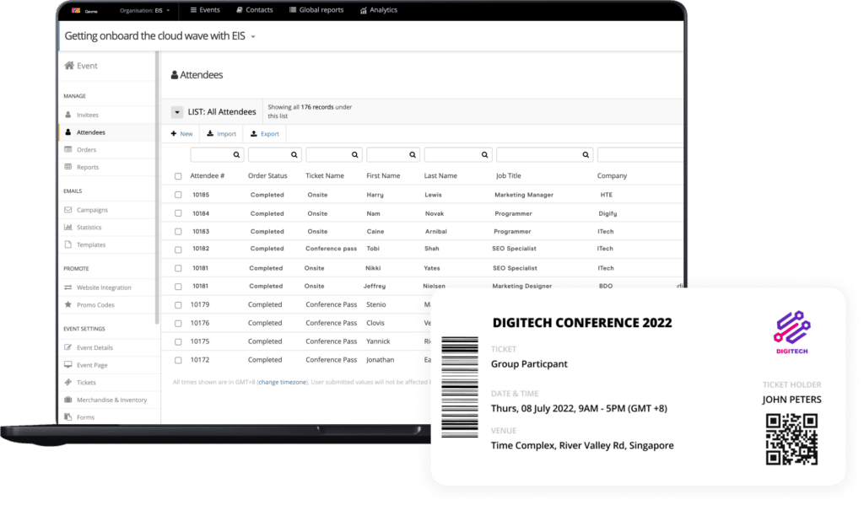The width and height of the screenshot is (864, 505).
Task: Open the LIST All Attendees dropdown
Action: point(177,111)
